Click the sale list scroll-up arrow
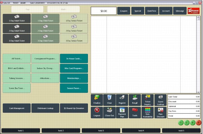The height and width of the screenshot is (134, 203). click(198, 17)
